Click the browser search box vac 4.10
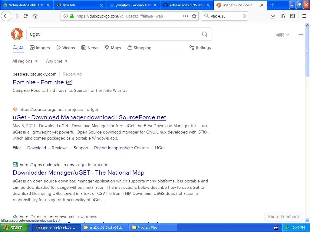 coord(225,16)
